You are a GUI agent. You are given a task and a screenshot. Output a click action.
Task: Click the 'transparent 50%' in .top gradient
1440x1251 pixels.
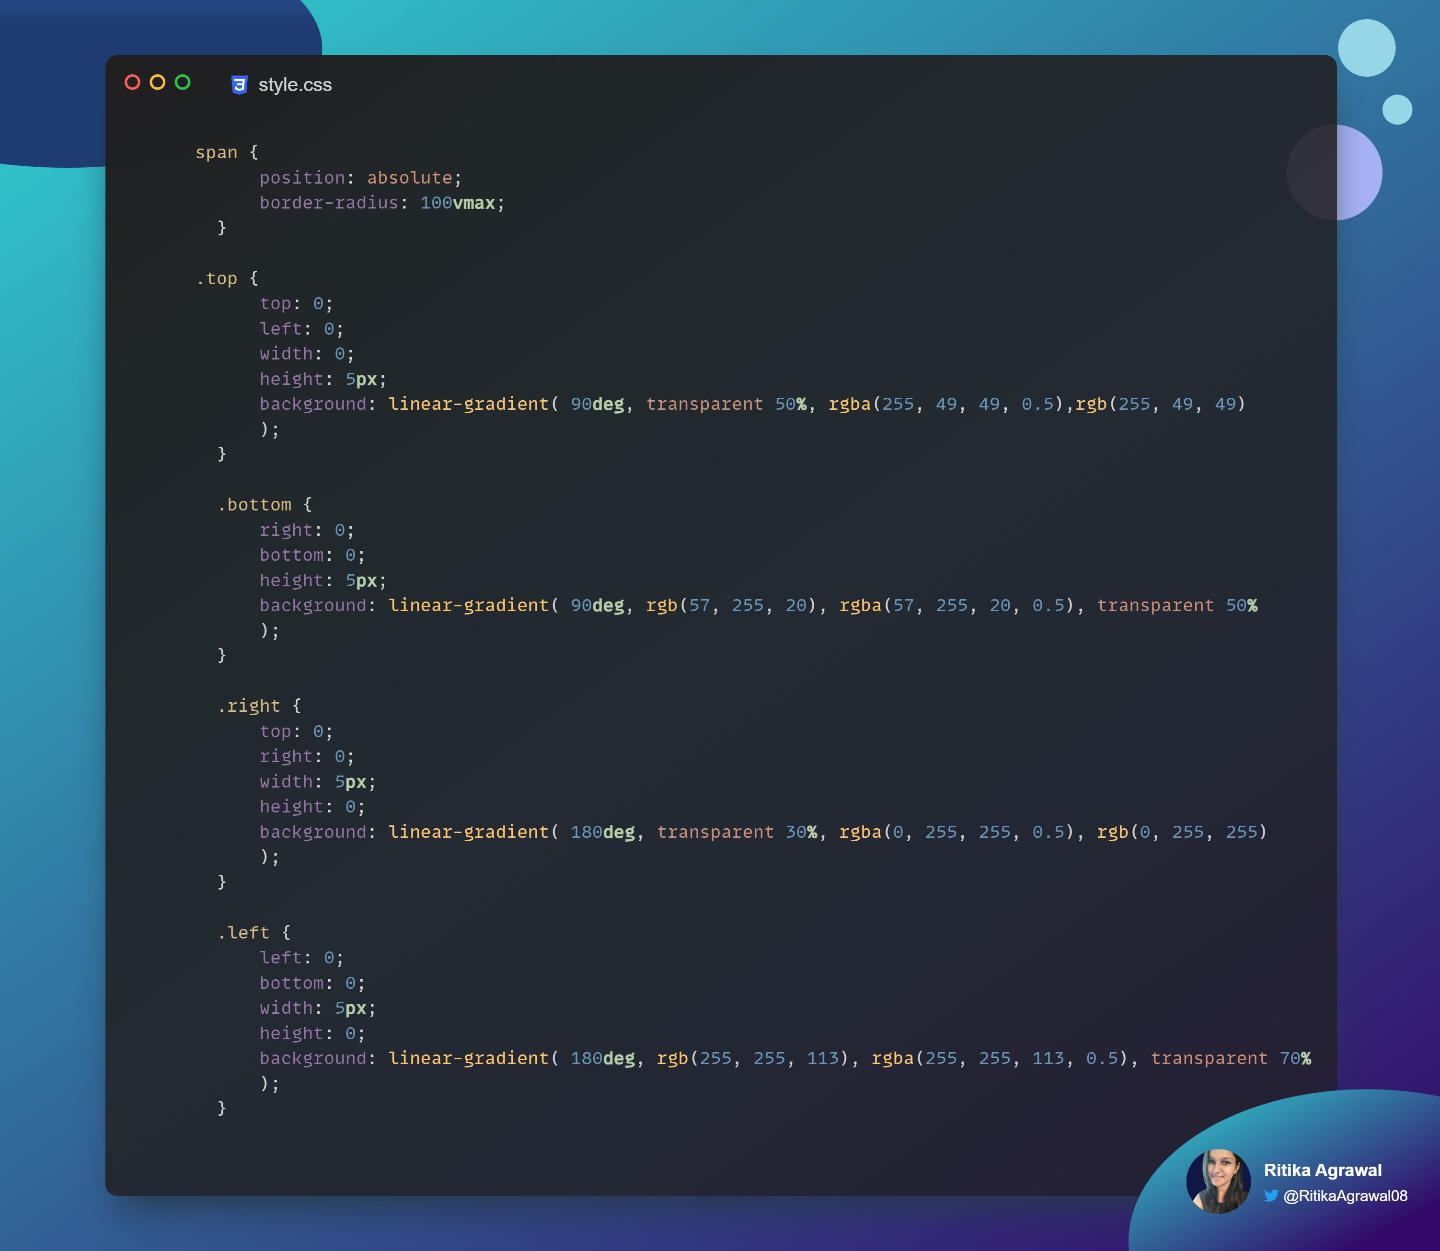726,404
